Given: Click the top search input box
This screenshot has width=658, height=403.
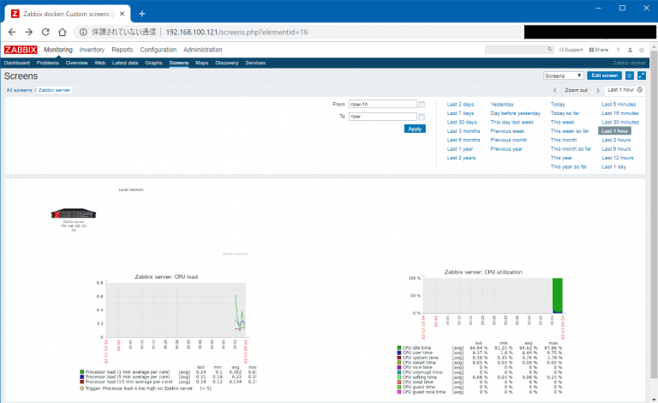Looking at the screenshot, I should point(516,50).
